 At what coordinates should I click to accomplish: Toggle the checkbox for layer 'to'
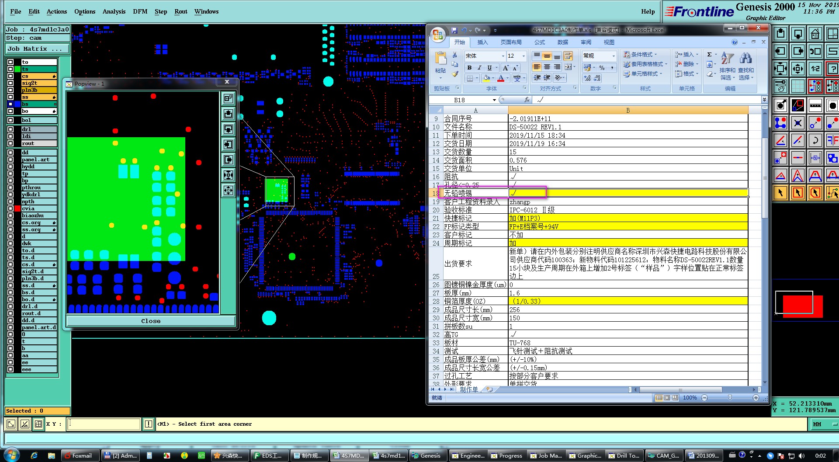[x=10, y=62]
